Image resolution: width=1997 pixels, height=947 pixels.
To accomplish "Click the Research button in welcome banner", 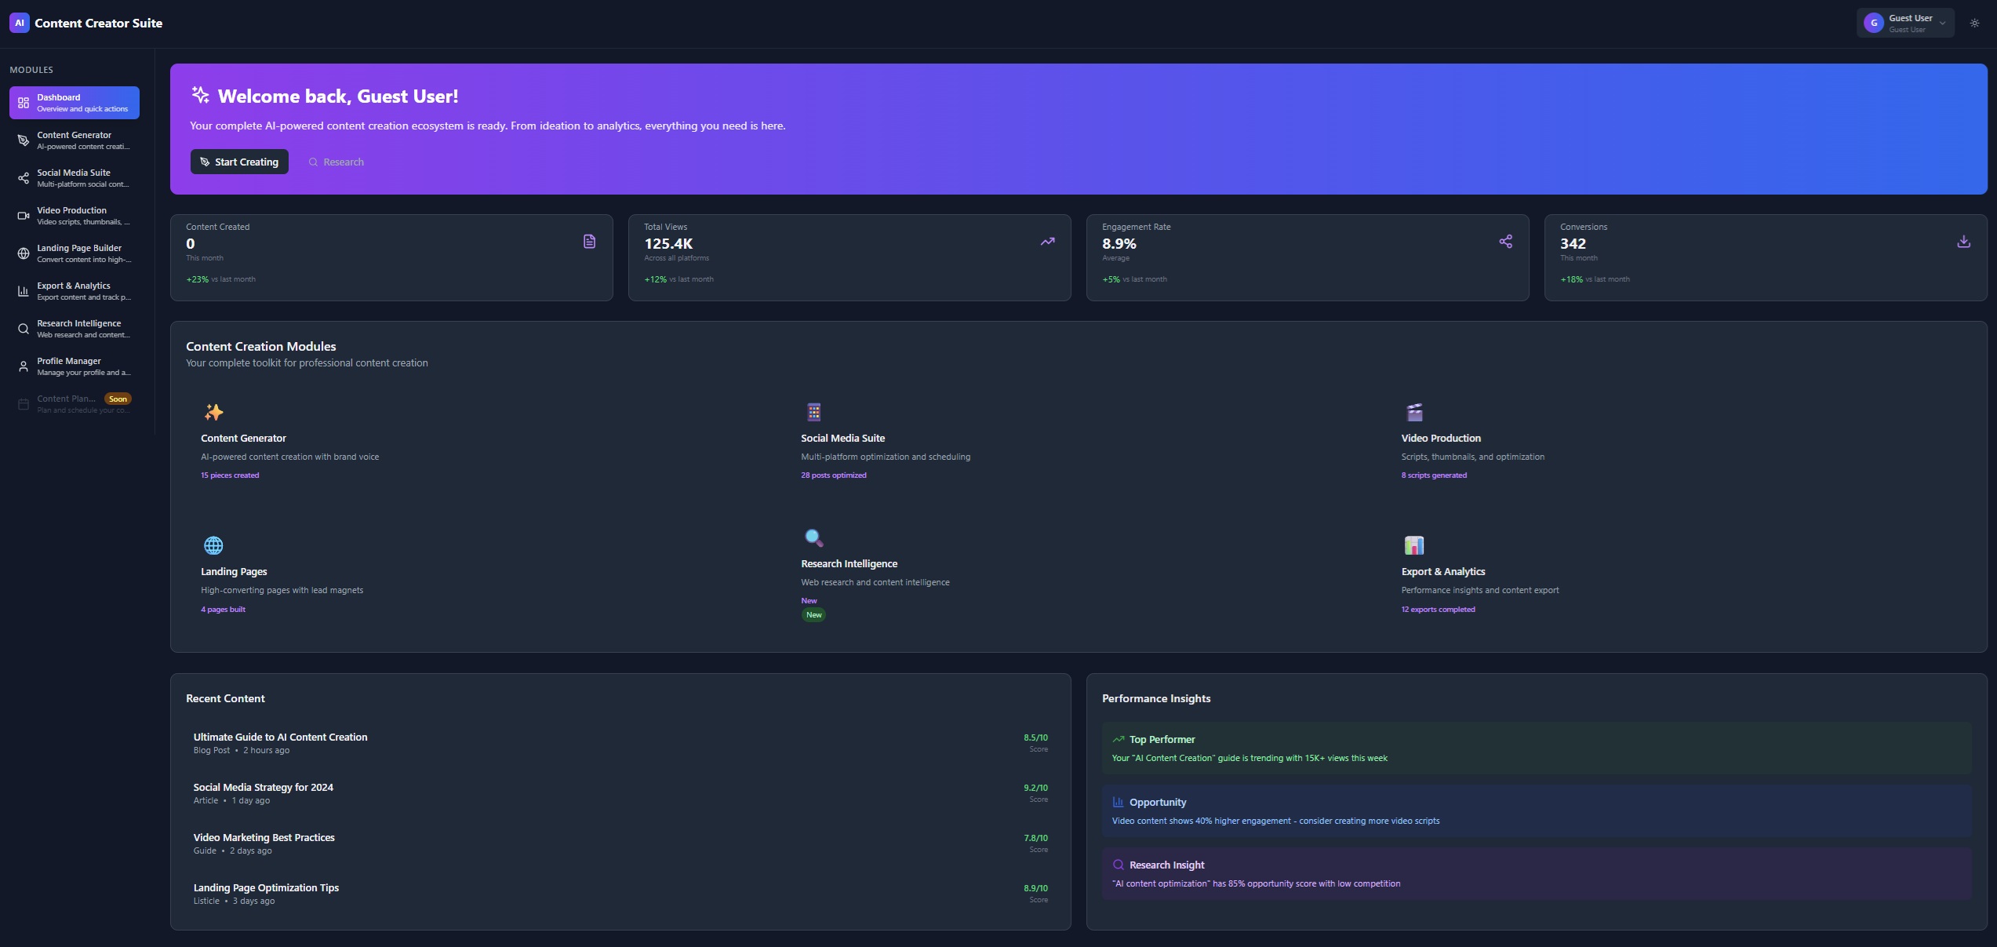I will (336, 162).
